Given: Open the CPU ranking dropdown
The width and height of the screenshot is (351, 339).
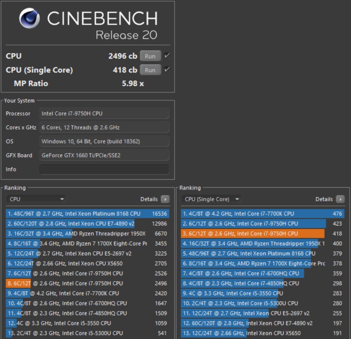Looking at the screenshot, I should pyautogui.click(x=36, y=199).
